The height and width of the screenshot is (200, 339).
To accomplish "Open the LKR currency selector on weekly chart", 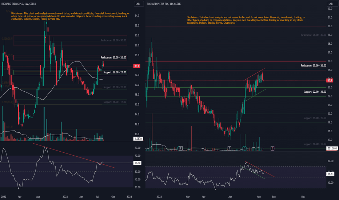I will [x=138, y=4].
